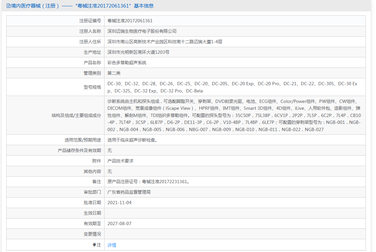Click the 备注 label
Image resolution: width=376 pixels, height=252 pixels.
pyautogui.click(x=97, y=182)
